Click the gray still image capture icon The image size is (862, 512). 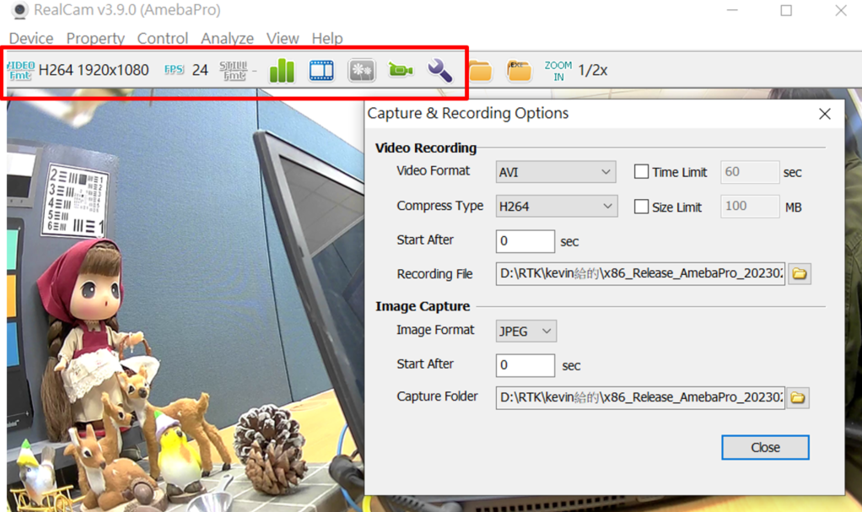[361, 71]
